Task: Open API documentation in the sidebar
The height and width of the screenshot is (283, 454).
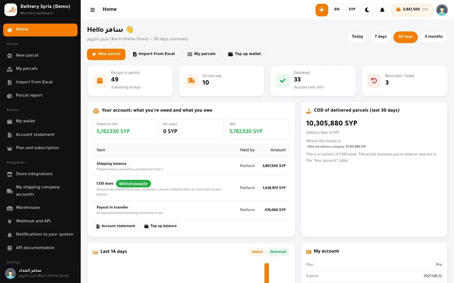Action: pos(40,248)
